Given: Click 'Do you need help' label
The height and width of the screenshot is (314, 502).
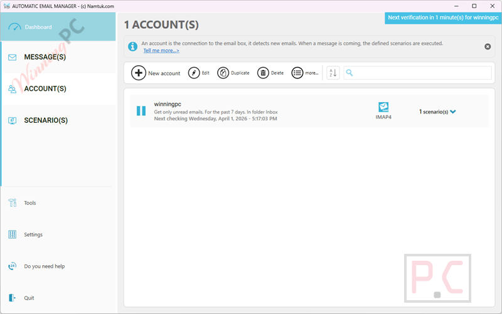Looking at the screenshot, I should (x=45, y=266).
